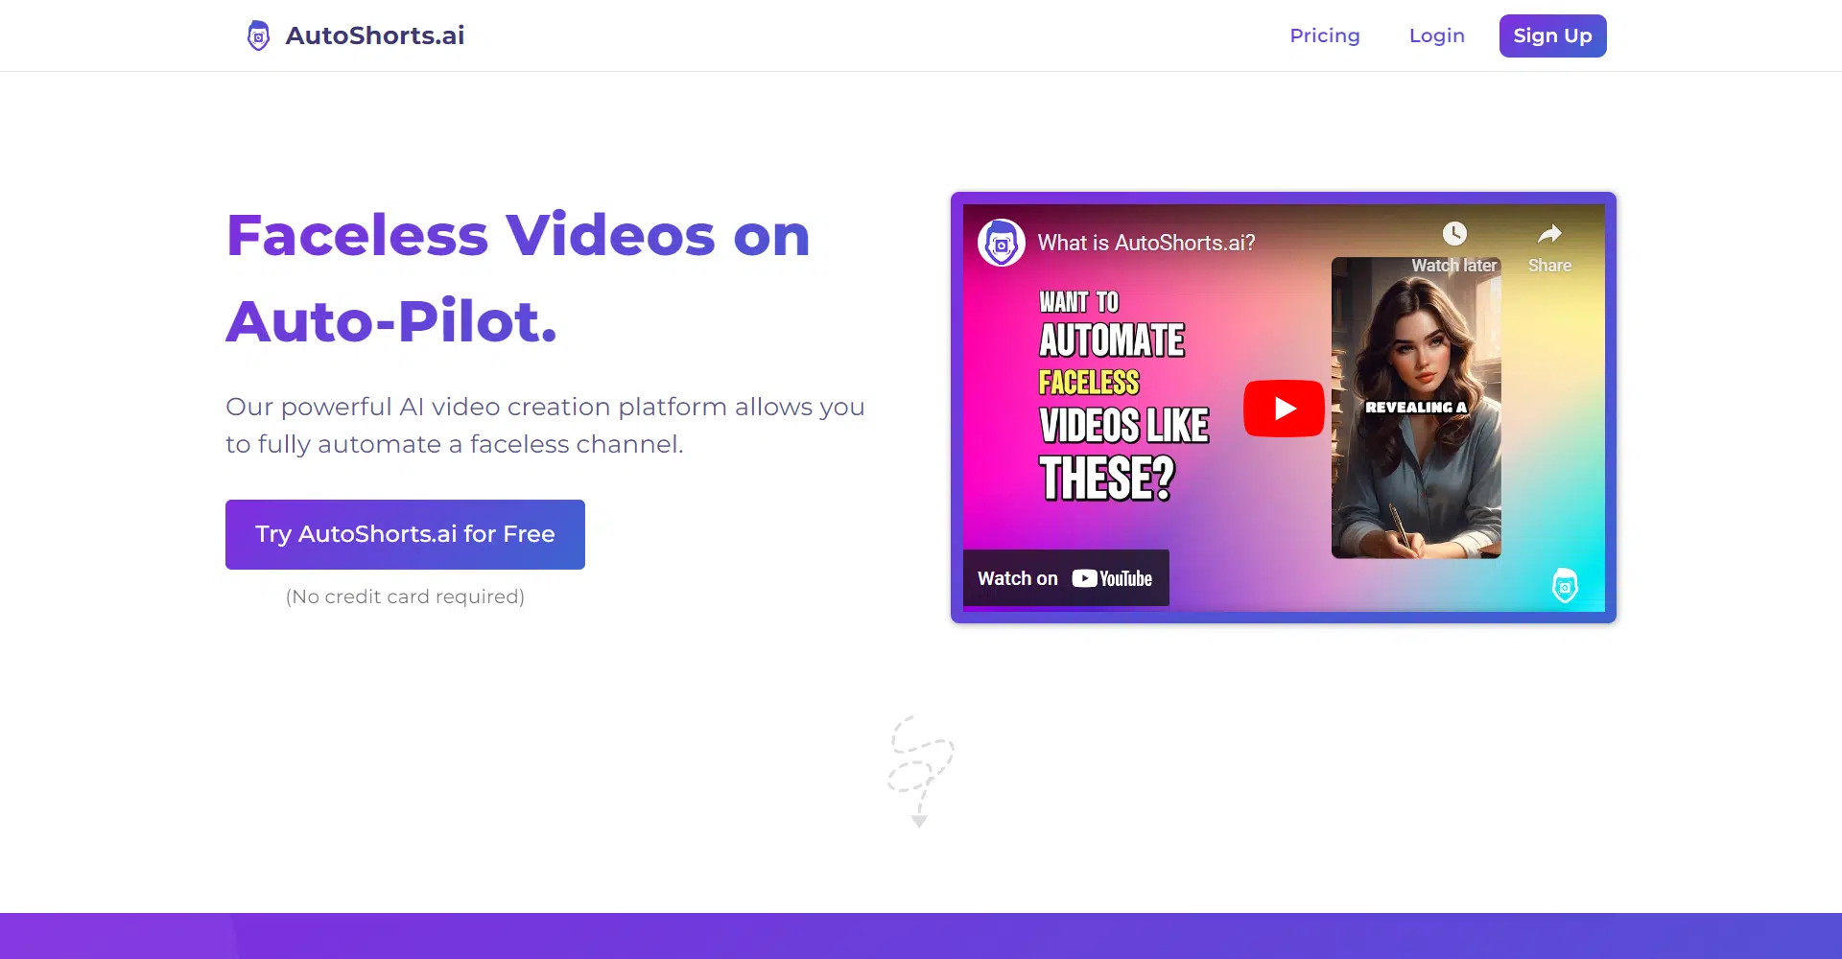Click Try AutoShorts.ai for Free button

click(405, 534)
